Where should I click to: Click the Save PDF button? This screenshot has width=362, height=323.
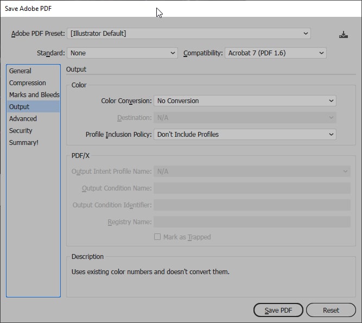pyautogui.click(x=278, y=310)
